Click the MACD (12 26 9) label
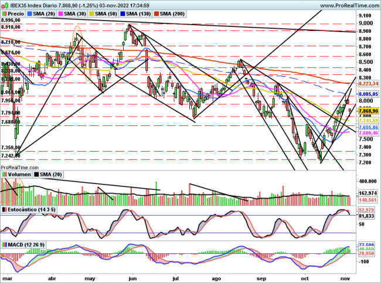381x283 pixels. pyautogui.click(x=23, y=244)
